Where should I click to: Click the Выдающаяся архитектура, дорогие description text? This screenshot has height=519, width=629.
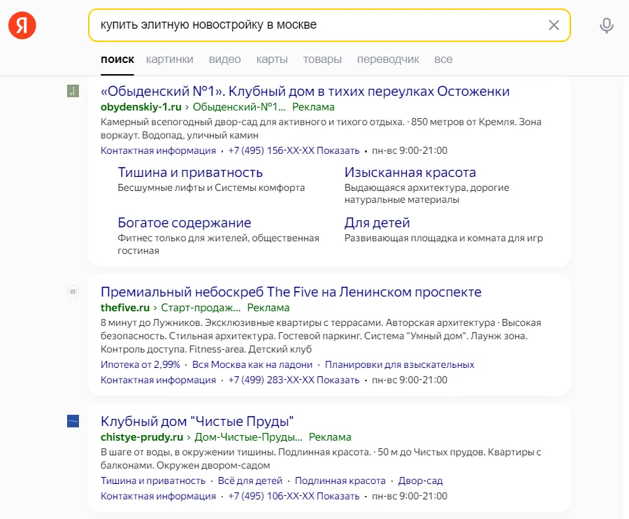coord(427,194)
